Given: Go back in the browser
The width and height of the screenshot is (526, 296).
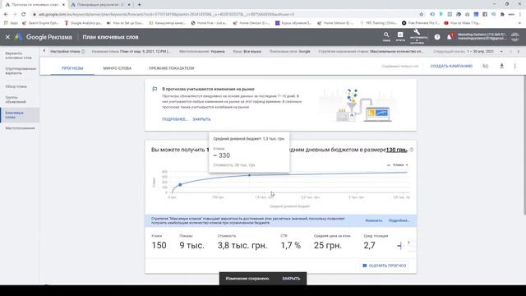Looking at the screenshot, I should [6, 14].
